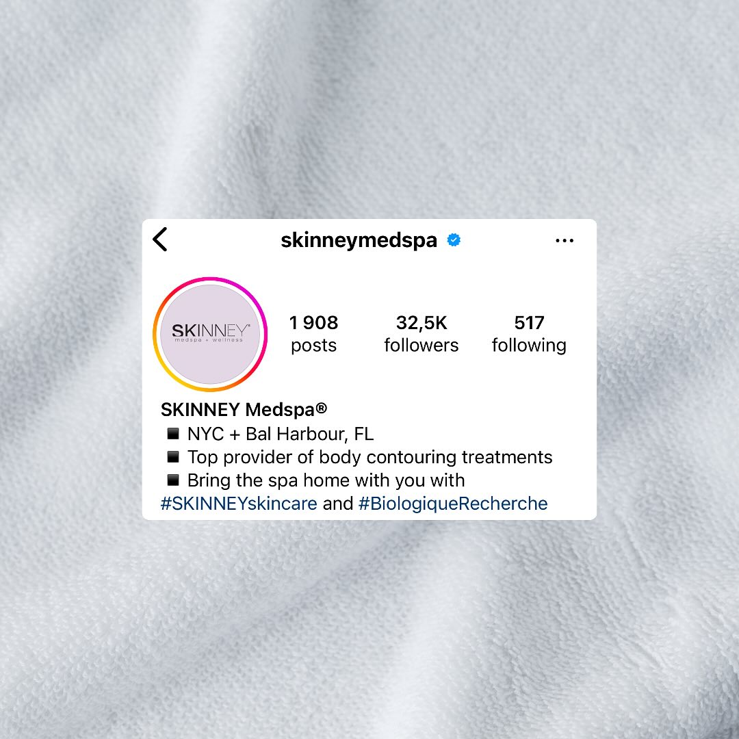The width and height of the screenshot is (739, 739).
Task: Click the NYC + Bal Harbour, FL line
Action: (281, 434)
